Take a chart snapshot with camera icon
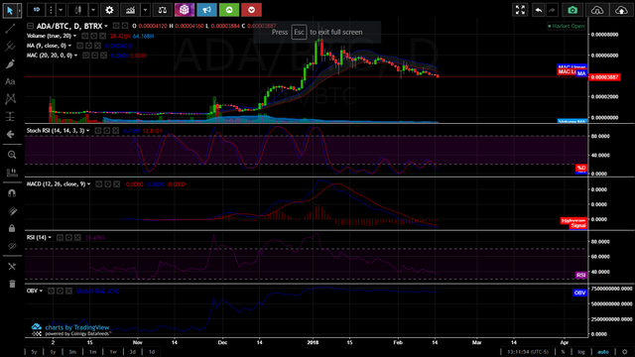 coord(572,10)
